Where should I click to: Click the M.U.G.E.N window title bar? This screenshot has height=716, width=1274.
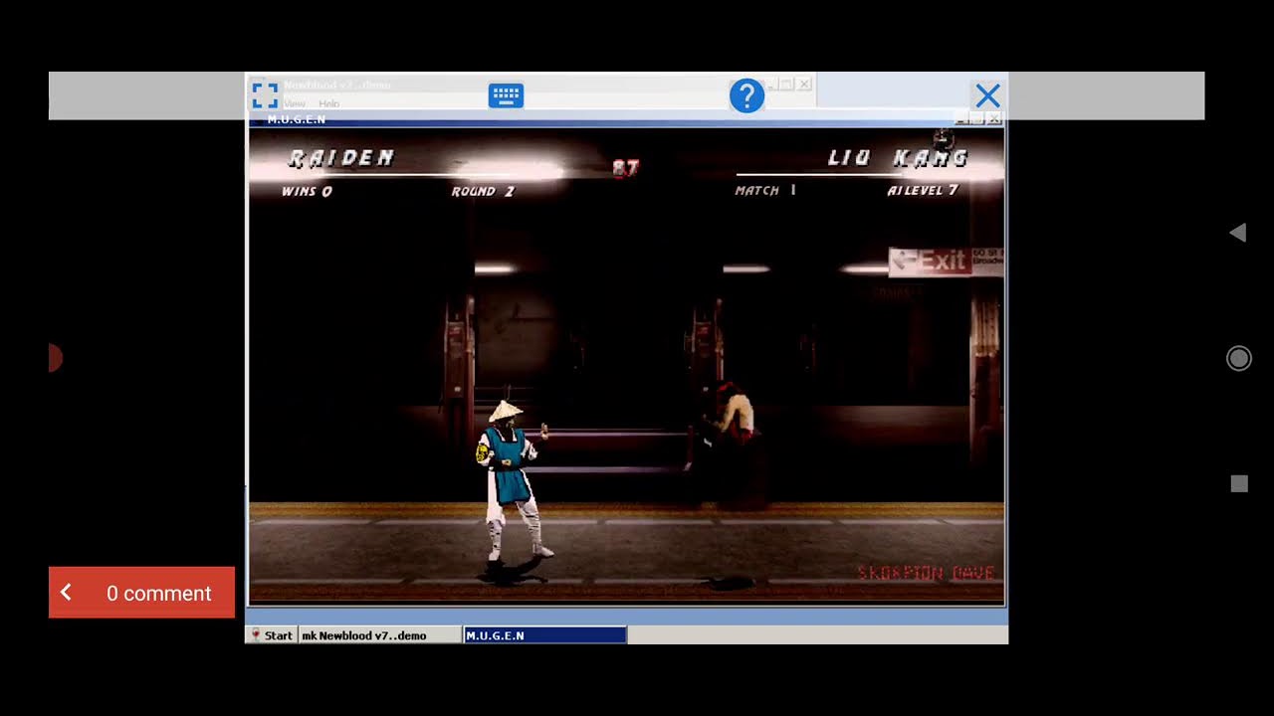[625, 119]
